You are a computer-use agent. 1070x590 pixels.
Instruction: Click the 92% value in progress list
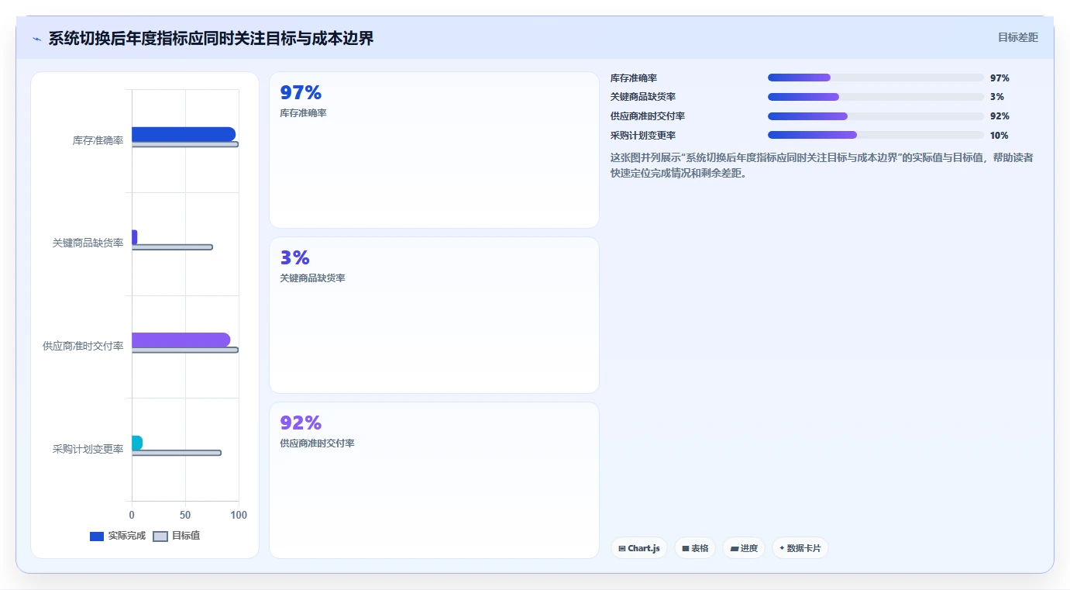(999, 116)
